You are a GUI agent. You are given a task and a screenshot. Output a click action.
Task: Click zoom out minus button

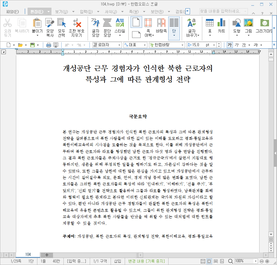262,261
